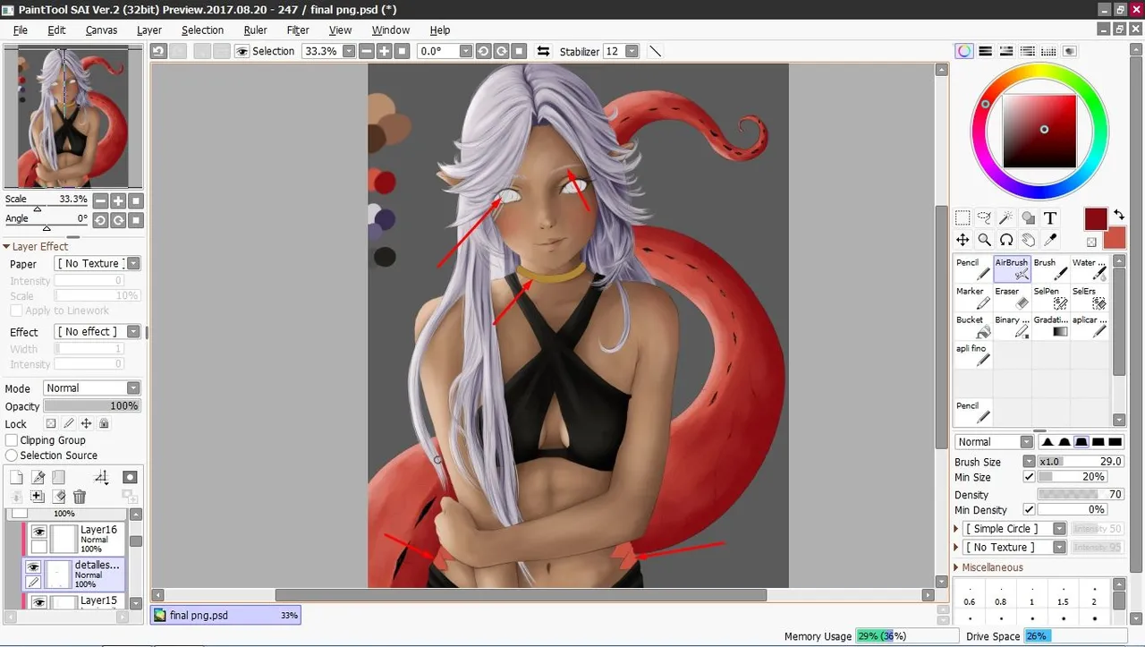Hide Layer15 with its eye icon
The height and width of the screenshot is (647, 1145).
[x=38, y=603]
